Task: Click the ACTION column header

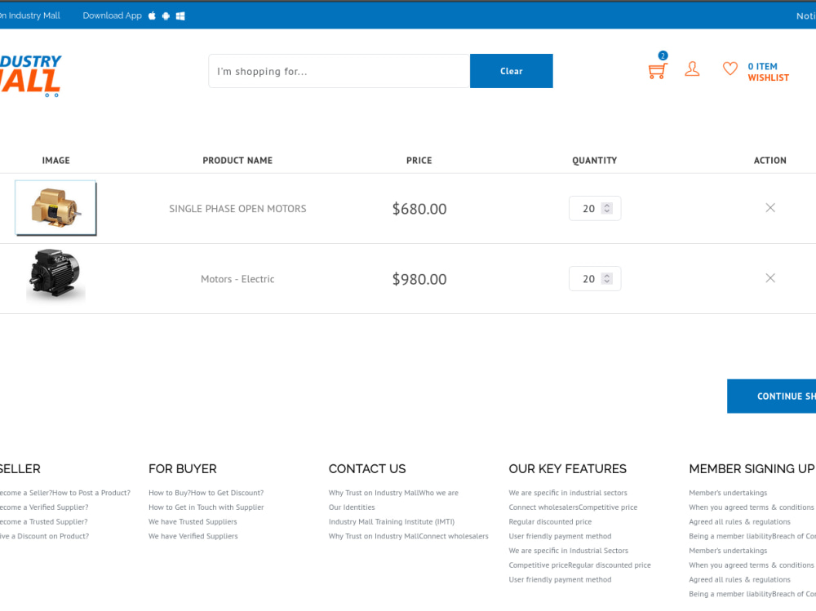Action: [769, 161]
